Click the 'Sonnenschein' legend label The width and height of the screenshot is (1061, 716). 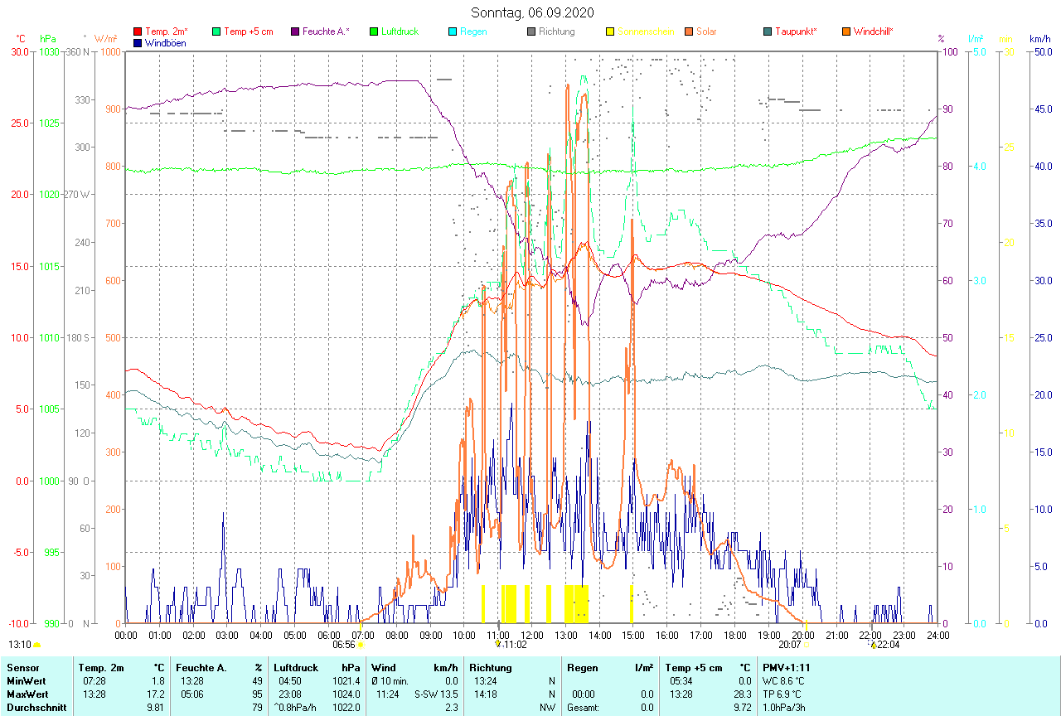[x=644, y=31]
